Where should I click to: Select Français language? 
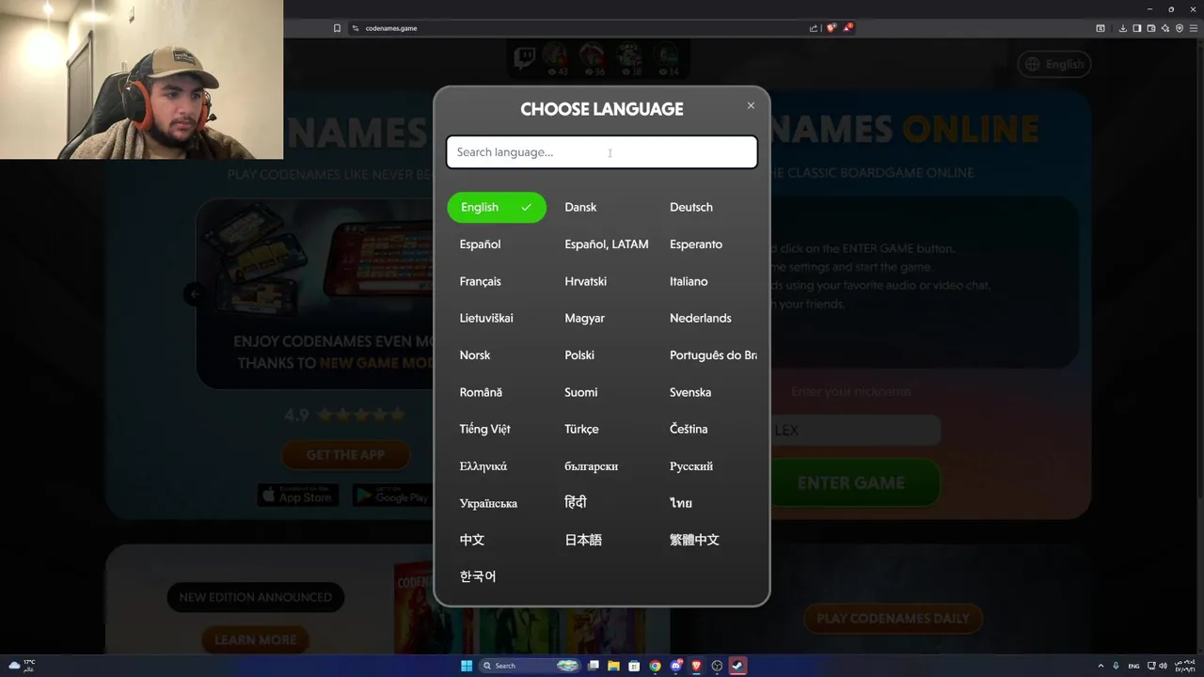480,281
